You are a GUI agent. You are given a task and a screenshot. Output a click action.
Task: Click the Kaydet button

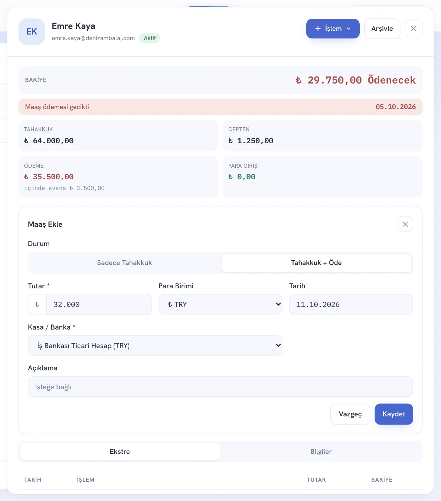(394, 414)
